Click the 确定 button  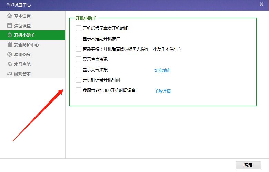point(248,165)
